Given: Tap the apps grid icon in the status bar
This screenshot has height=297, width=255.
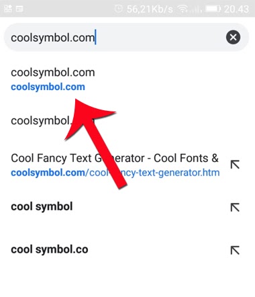Looking at the screenshot, I should point(8,9).
